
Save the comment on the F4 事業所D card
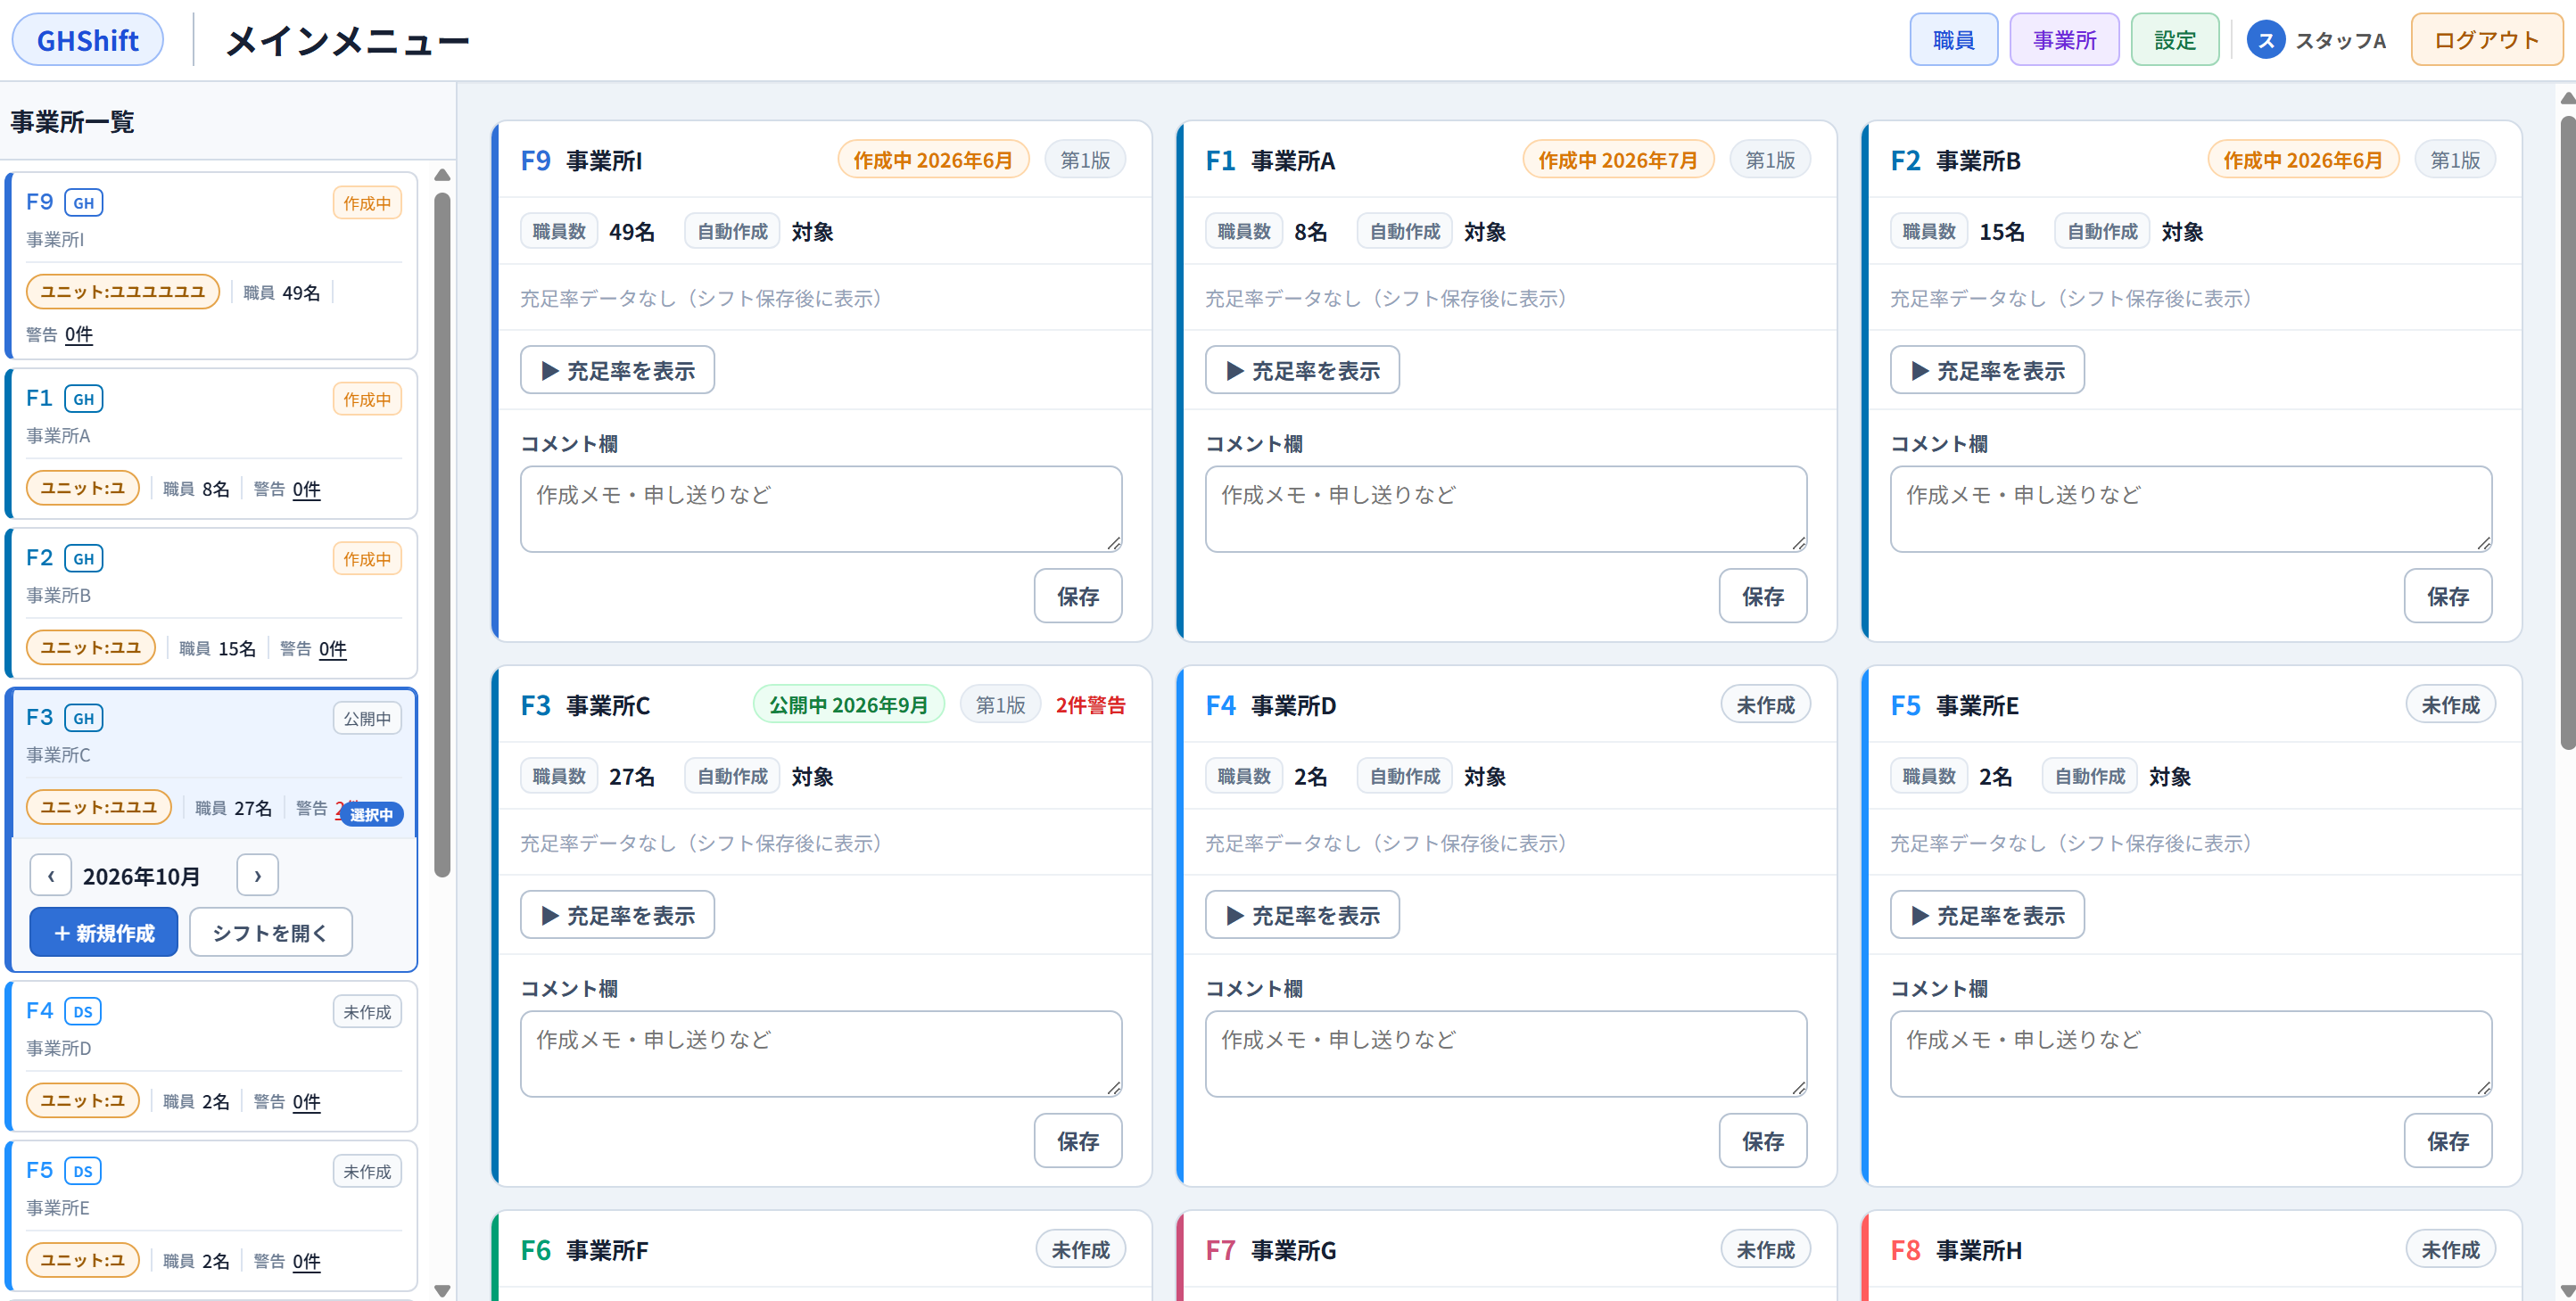pyautogui.click(x=1763, y=1141)
